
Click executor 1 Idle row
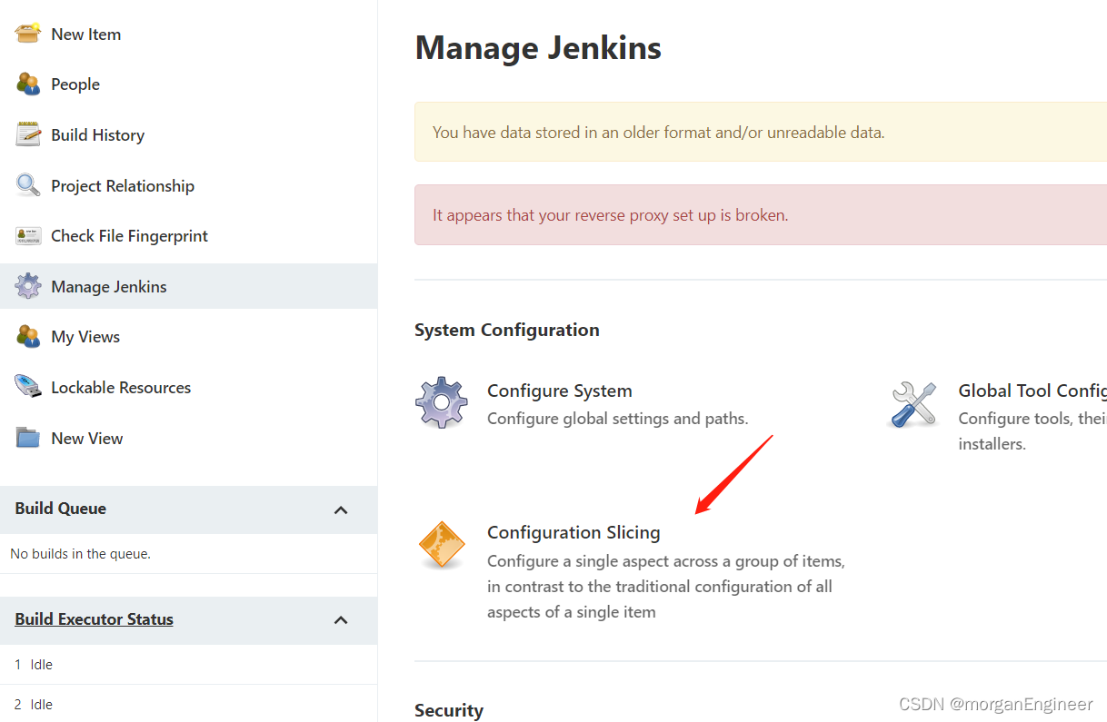(x=188, y=665)
